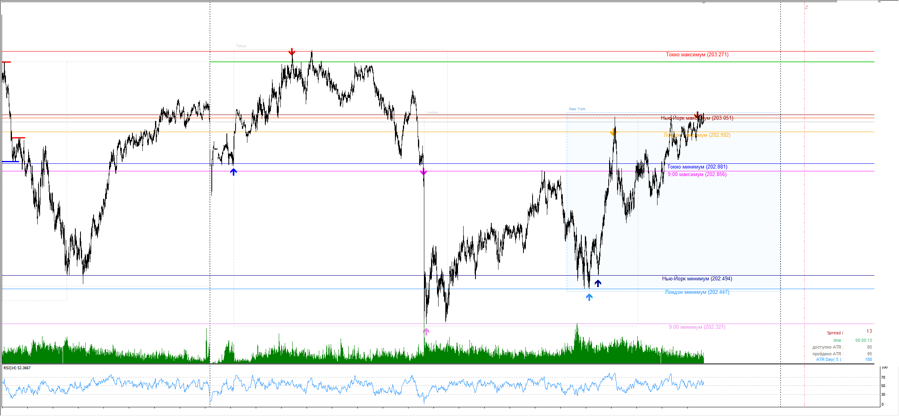Click the '9:00 максимум (202.856)' label
This screenshot has width=899, height=416.
697,174
